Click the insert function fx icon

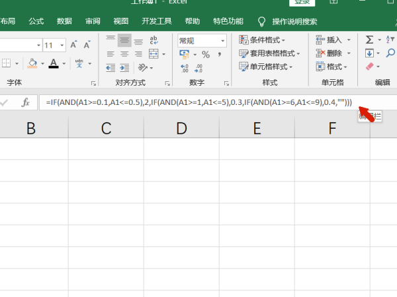coord(26,102)
